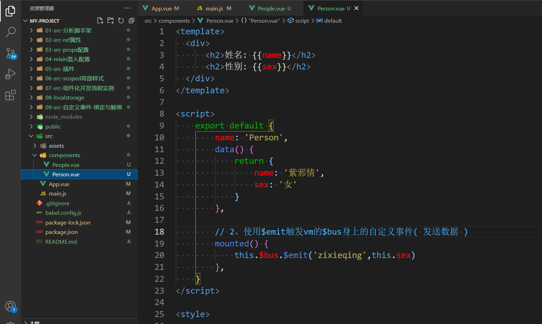
Task: Close the Person.vue editor tab
Action: (356, 8)
